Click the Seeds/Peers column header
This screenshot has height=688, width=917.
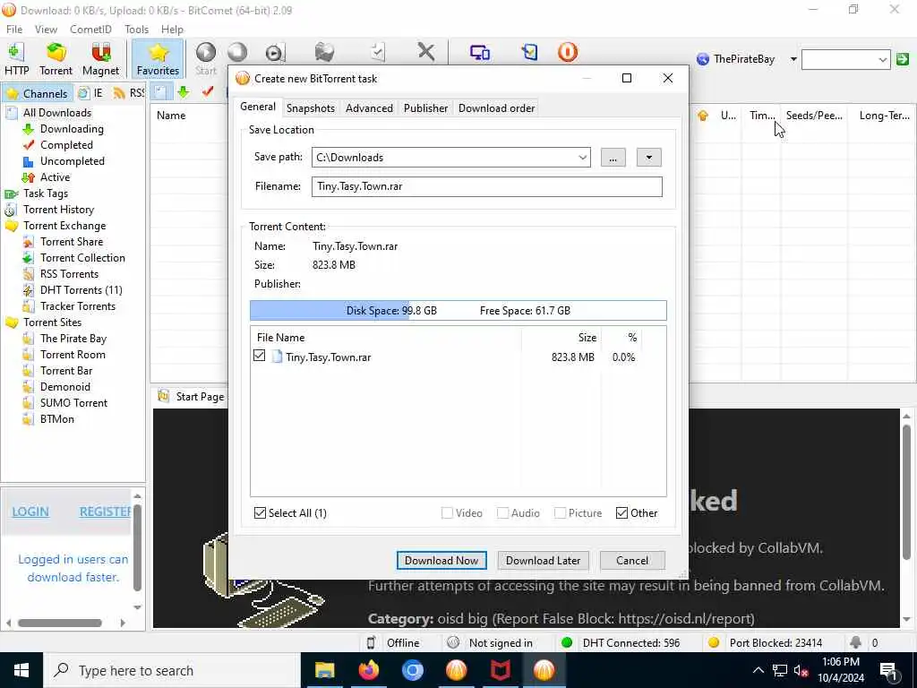tap(814, 116)
